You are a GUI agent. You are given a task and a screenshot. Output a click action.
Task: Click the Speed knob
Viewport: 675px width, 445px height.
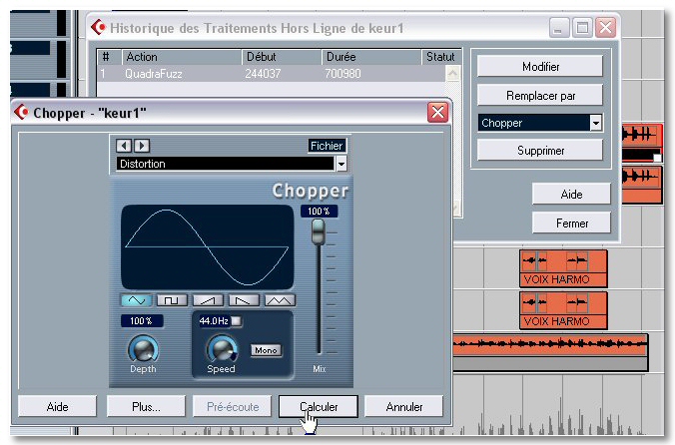click(222, 349)
